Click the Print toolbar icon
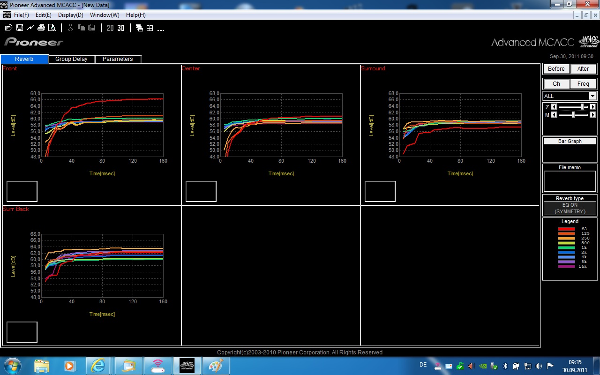The width and height of the screenshot is (600, 375). coord(41,28)
